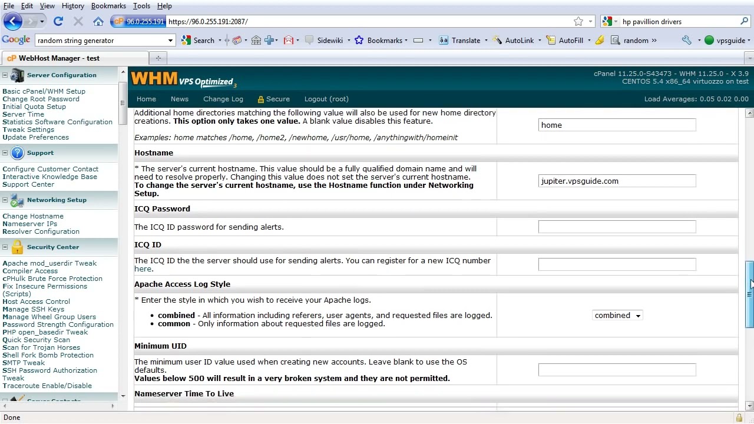
Task: Open Change Root Password link
Action: click(41, 99)
